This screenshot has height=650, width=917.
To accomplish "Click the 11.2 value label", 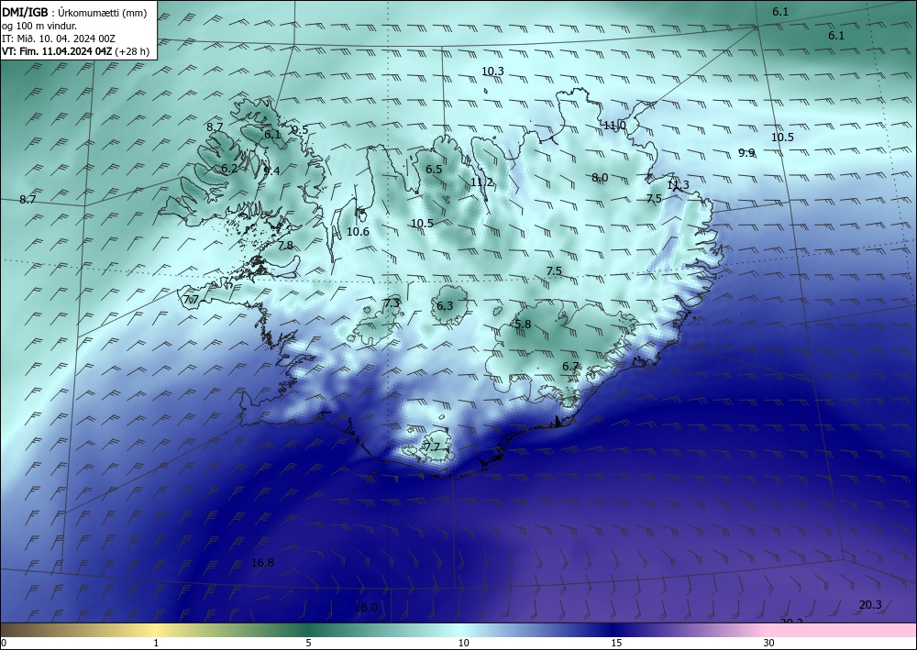I will click(482, 182).
